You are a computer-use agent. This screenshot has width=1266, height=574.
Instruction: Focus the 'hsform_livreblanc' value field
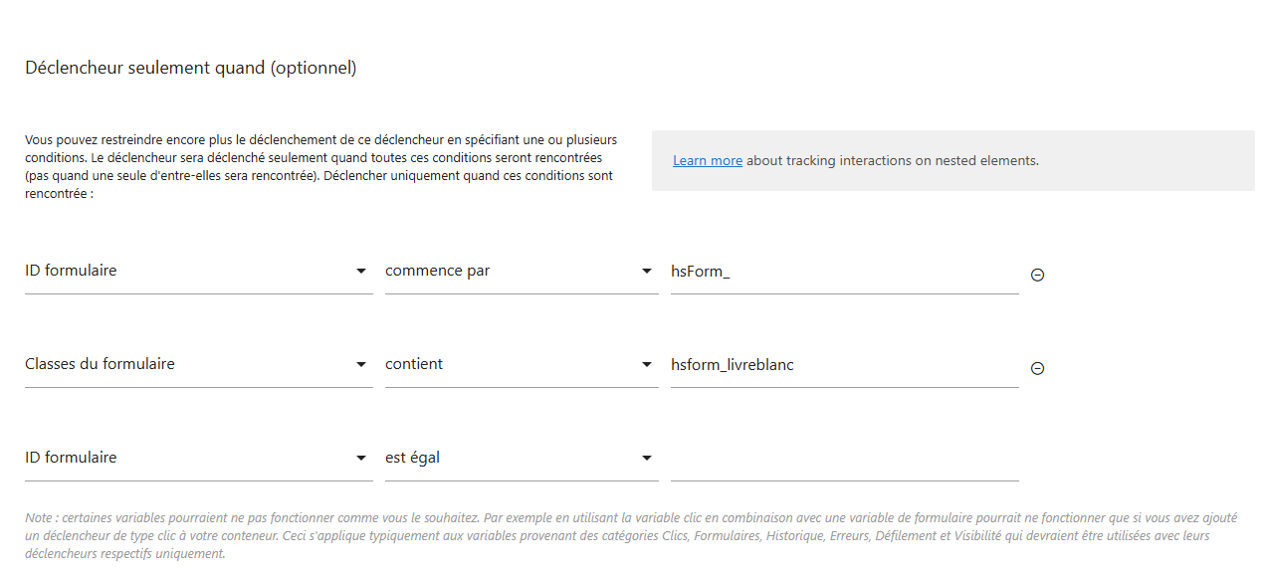844,365
